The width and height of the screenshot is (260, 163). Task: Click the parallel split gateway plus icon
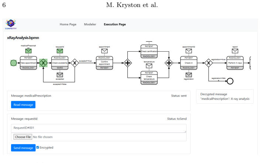tap(127, 63)
